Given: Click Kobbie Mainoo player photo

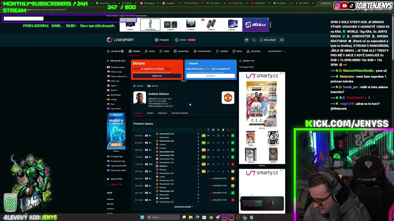Looking at the screenshot, I should point(139,98).
